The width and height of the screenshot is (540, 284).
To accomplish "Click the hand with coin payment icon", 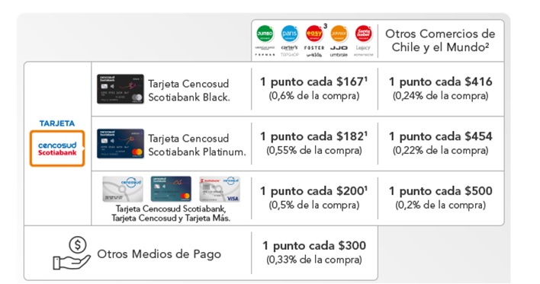I will [72, 253].
